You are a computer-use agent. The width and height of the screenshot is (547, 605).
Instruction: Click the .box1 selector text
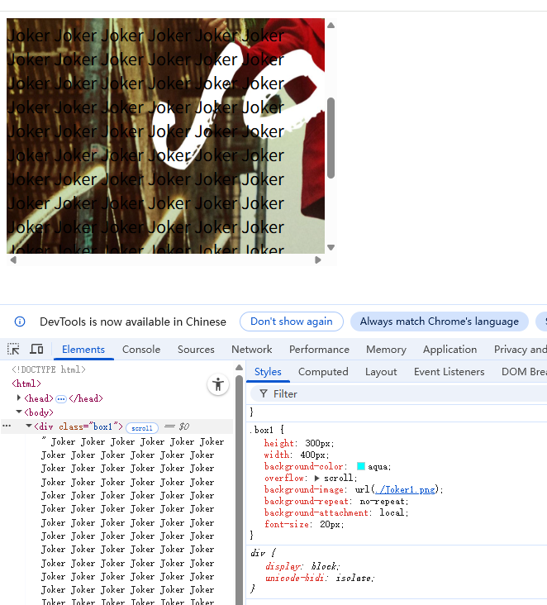pyautogui.click(x=261, y=430)
